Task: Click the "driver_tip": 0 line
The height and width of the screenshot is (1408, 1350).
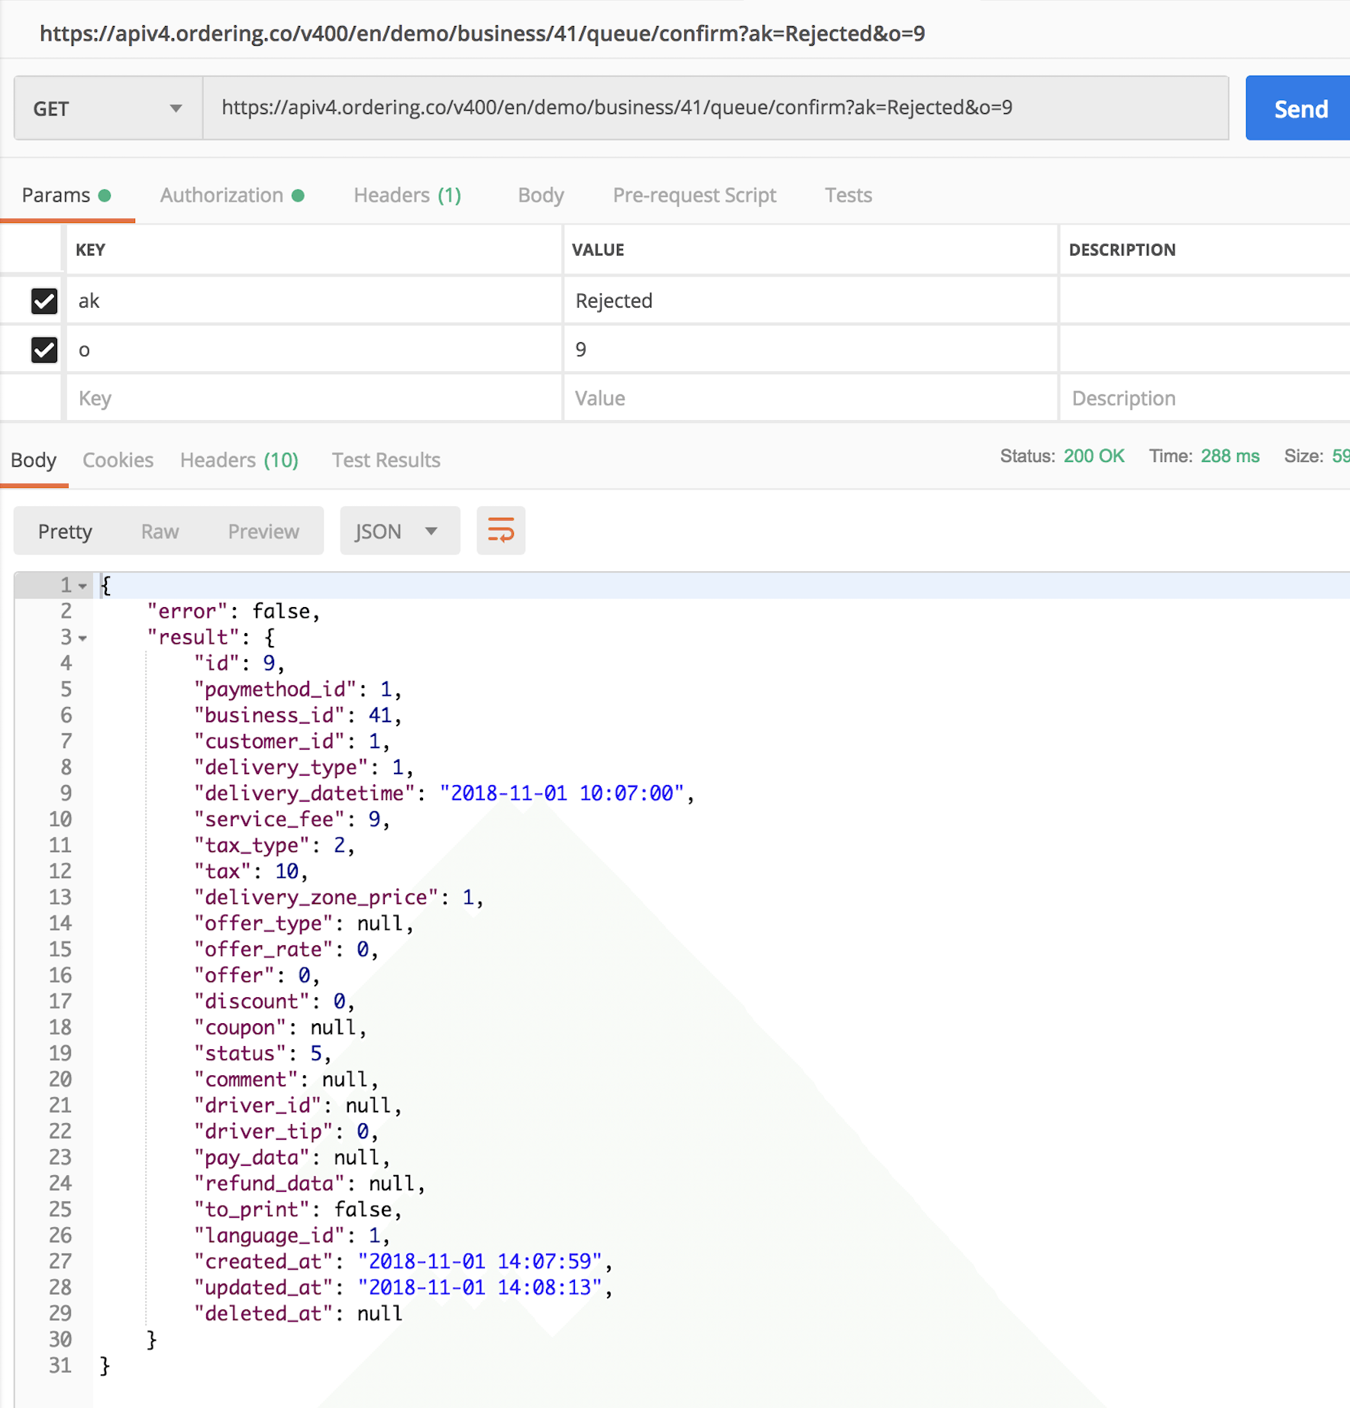Action: coord(286,1132)
